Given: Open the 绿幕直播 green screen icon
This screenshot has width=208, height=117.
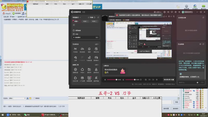Looking at the screenshot, I should click(x=89, y=79).
